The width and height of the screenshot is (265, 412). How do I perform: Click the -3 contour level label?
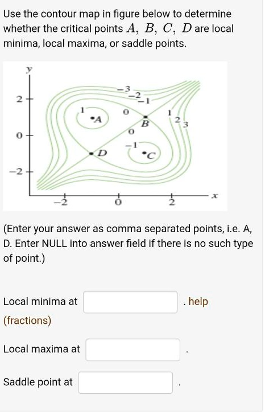click(x=124, y=89)
